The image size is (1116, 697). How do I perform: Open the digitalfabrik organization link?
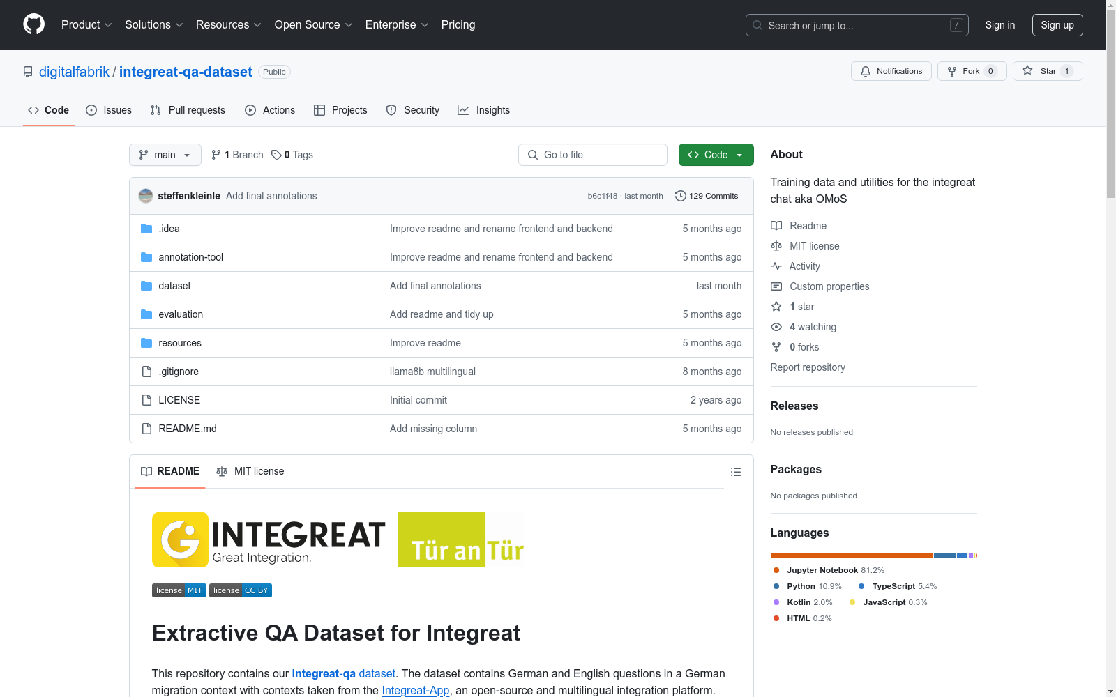point(74,72)
